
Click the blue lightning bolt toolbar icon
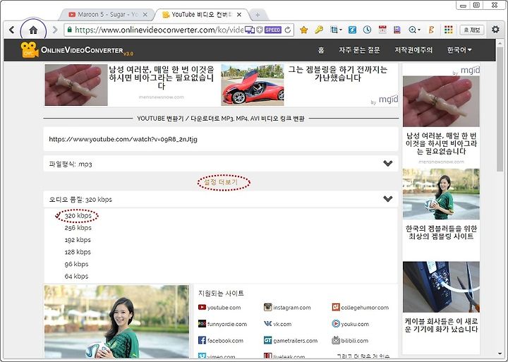coord(352,30)
